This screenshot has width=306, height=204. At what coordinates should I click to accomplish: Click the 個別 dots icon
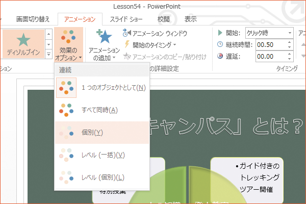click(x=66, y=133)
